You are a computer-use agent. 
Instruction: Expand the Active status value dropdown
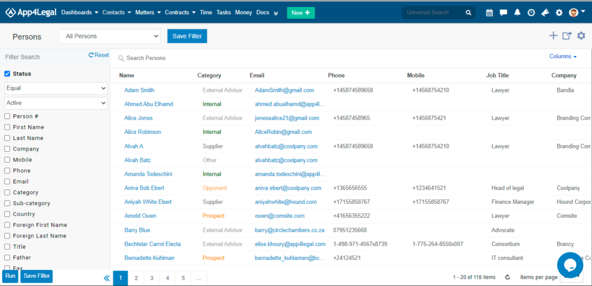[x=56, y=103]
